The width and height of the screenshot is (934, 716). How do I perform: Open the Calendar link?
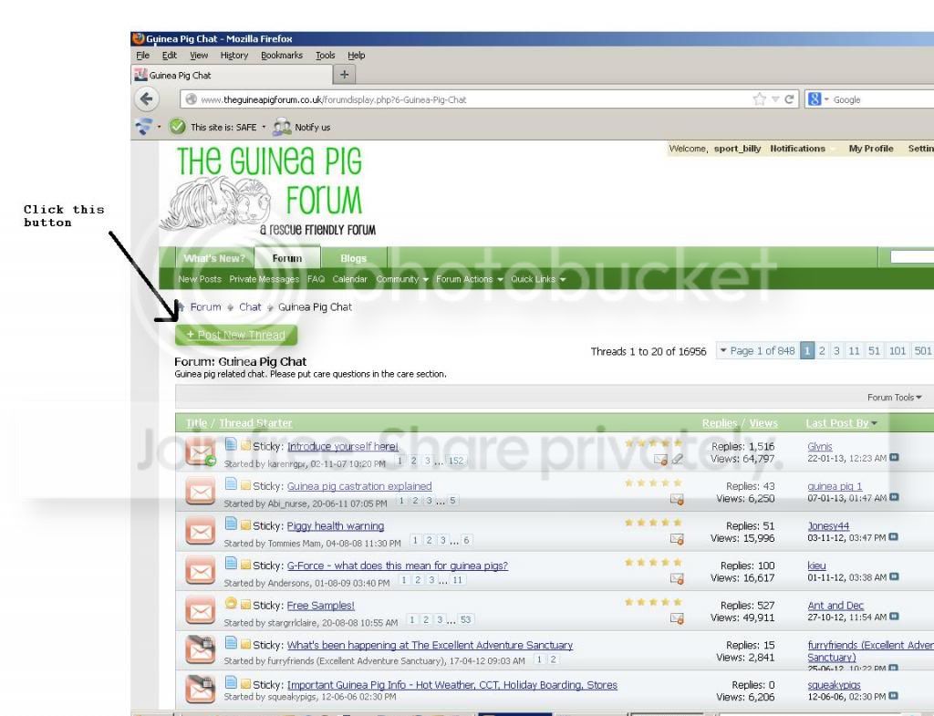[x=349, y=279]
